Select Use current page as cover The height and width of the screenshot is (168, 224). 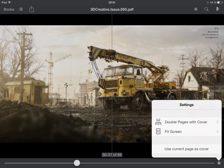pos(187,149)
